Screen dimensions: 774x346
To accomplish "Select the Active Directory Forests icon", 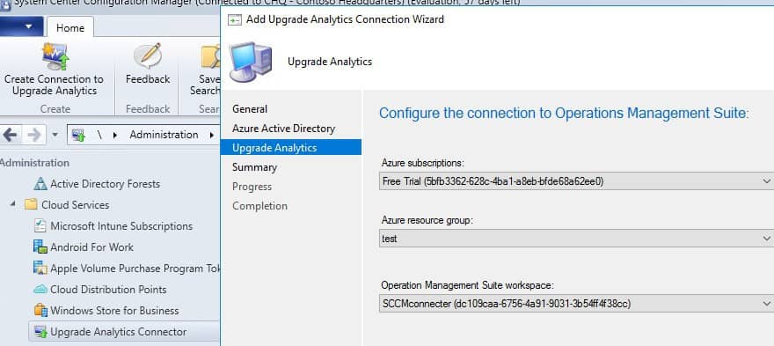I will click(x=40, y=184).
